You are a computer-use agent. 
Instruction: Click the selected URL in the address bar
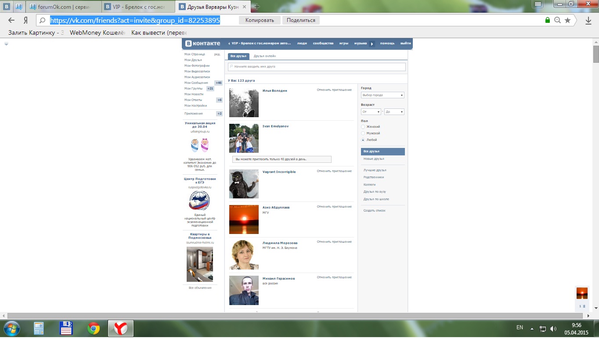[x=135, y=20]
